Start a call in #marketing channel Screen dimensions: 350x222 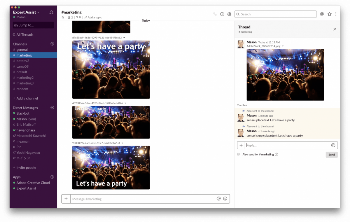pyautogui.click(x=215, y=14)
